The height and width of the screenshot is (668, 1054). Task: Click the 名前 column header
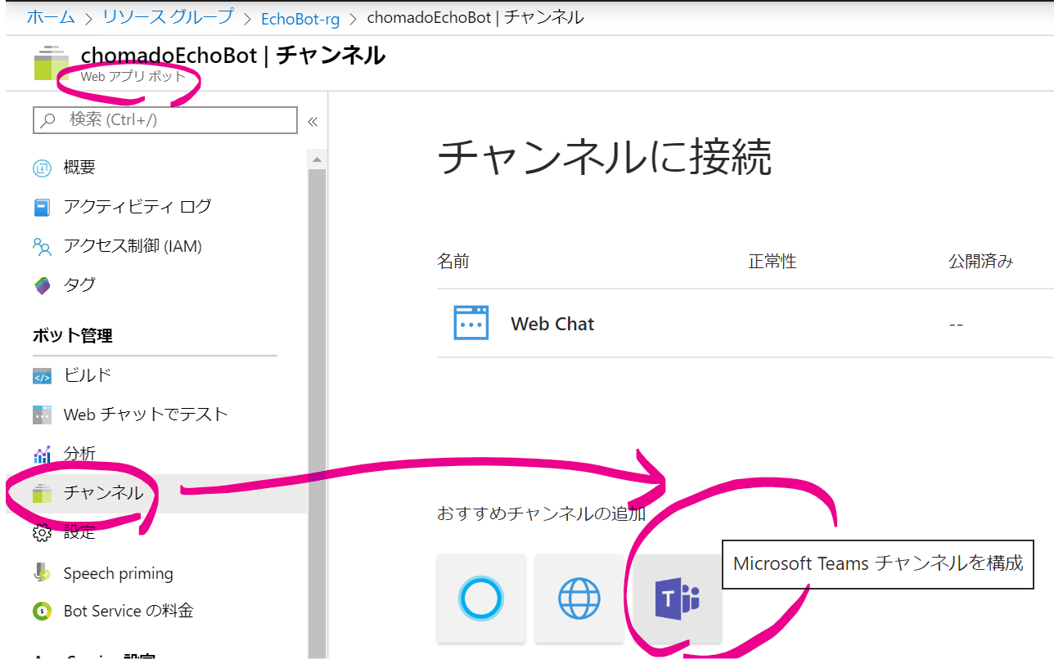[453, 262]
